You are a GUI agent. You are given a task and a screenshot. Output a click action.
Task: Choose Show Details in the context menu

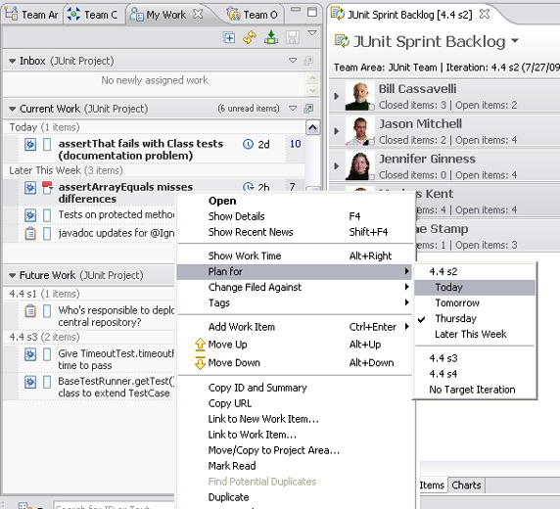pos(296,216)
